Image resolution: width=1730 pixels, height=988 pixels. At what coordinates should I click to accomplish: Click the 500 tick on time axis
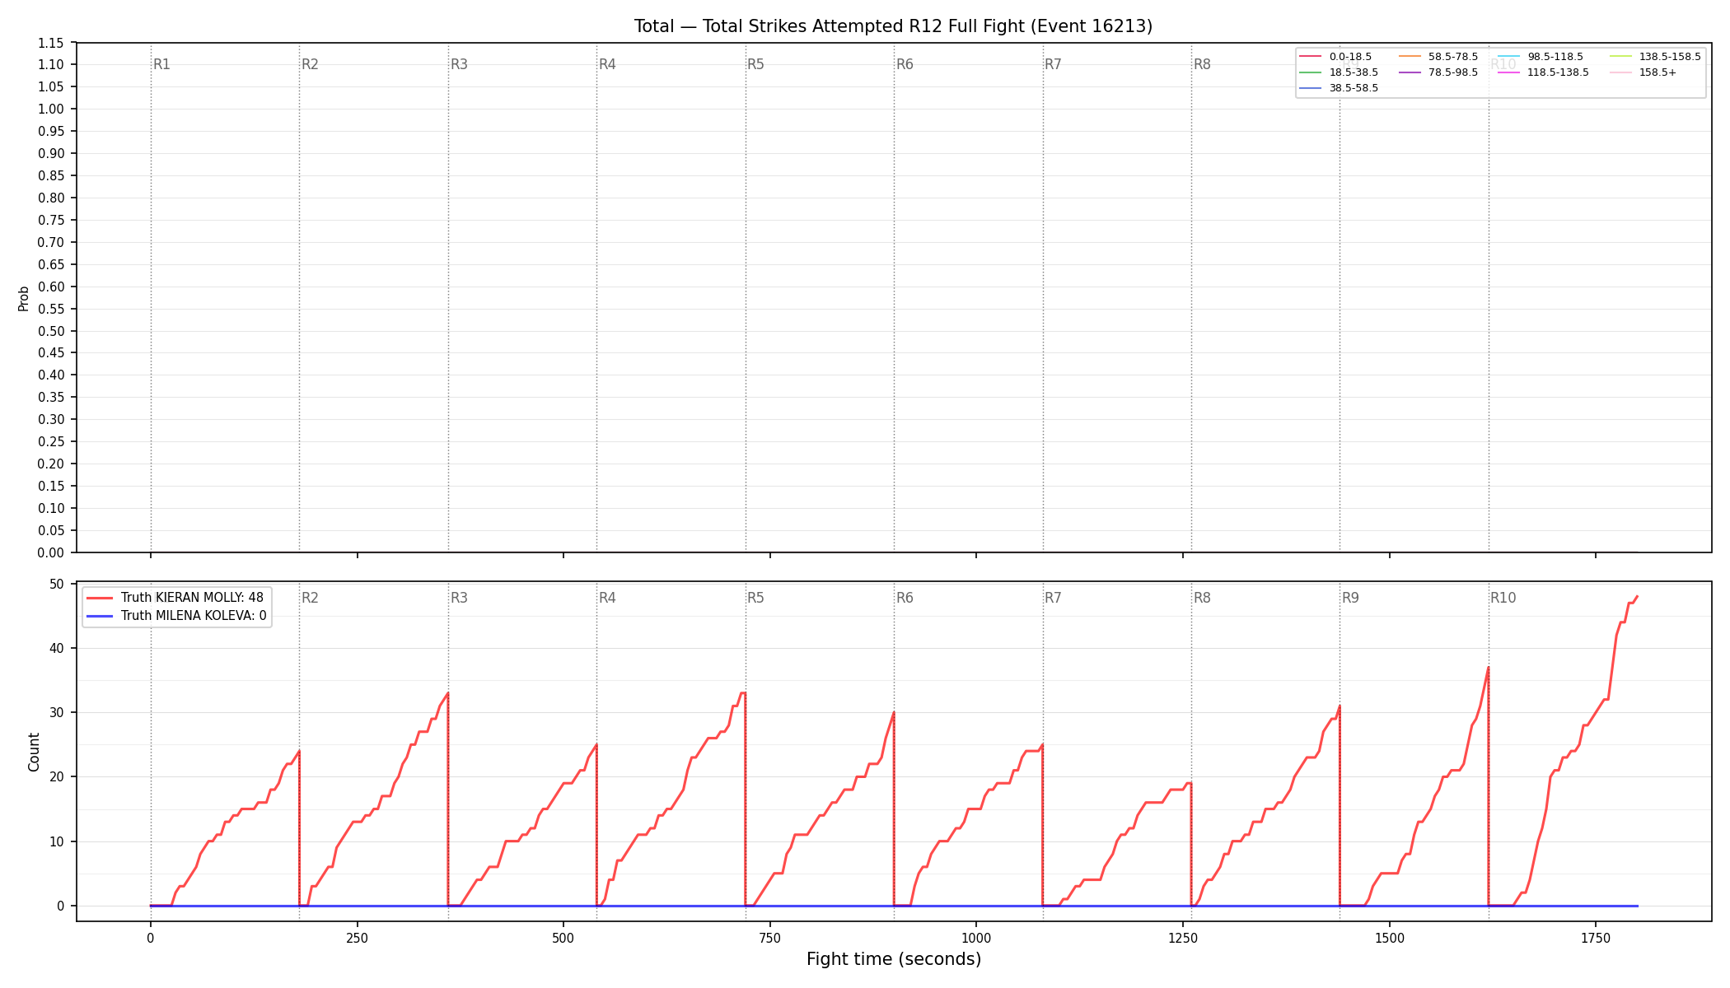coord(563,938)
